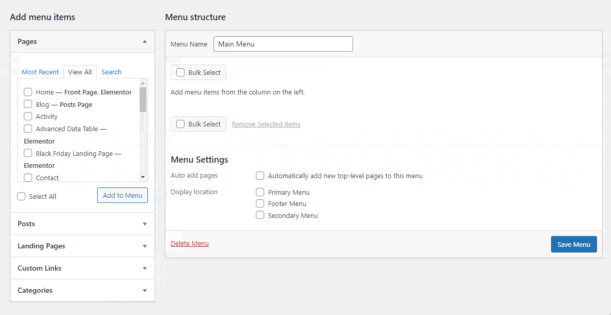Click the pages list scrollbar up arrow

[x=143, y=83]
